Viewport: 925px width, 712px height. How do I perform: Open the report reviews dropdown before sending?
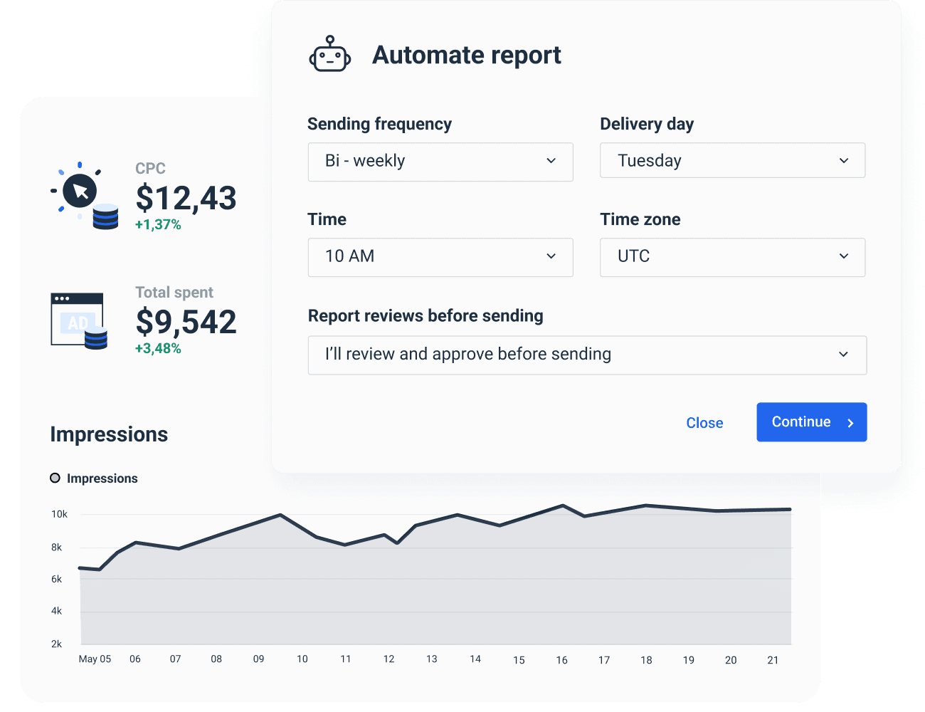pos(587,354)
